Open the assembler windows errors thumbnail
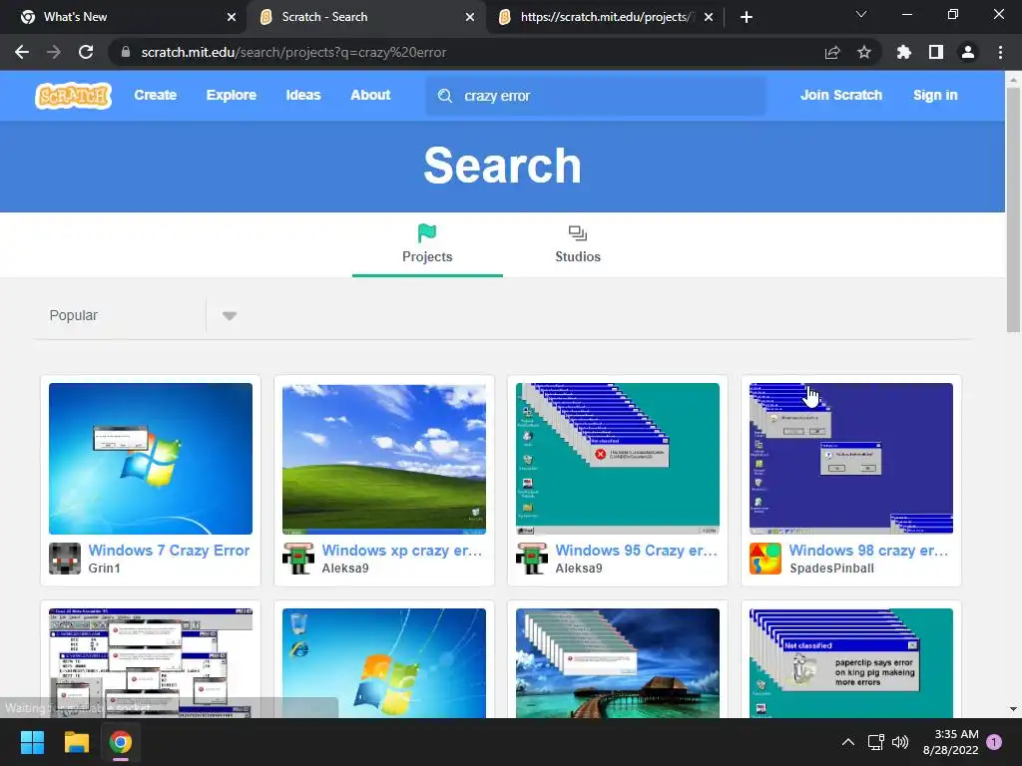 click(151, 663)
